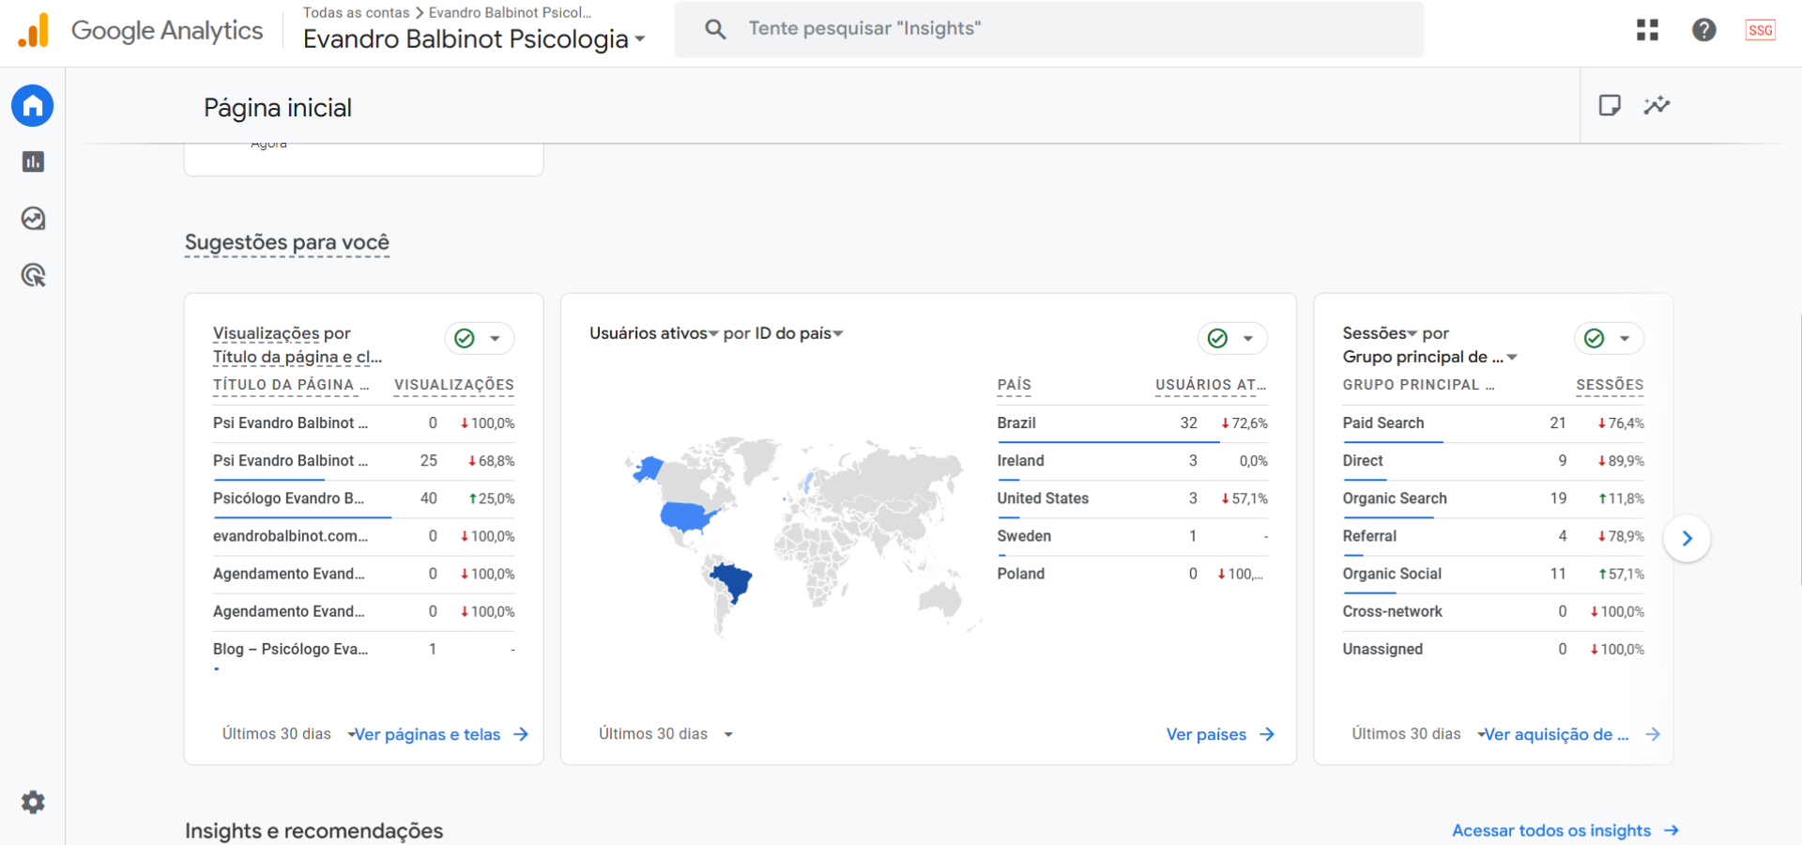Click the VISUALIZAÇÕES column header
The image size is (1802, 845).
pos(454,385)
